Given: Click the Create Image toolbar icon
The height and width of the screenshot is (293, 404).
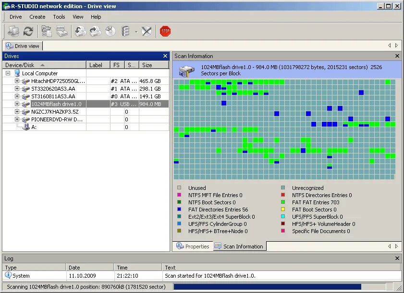Looking at the screenshot, I should (x=95, y=31).
